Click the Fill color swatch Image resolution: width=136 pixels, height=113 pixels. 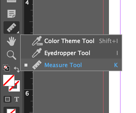tap(9, 80)
